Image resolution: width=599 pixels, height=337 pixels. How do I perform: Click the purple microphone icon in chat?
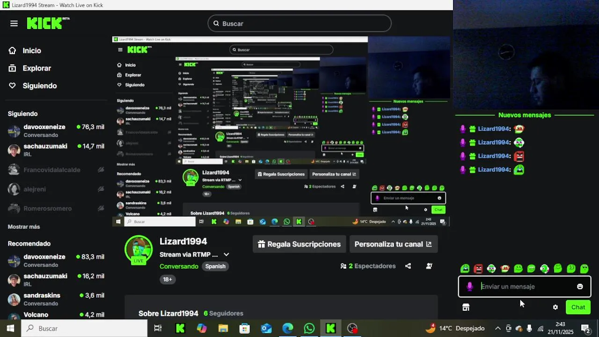(469, 286)
